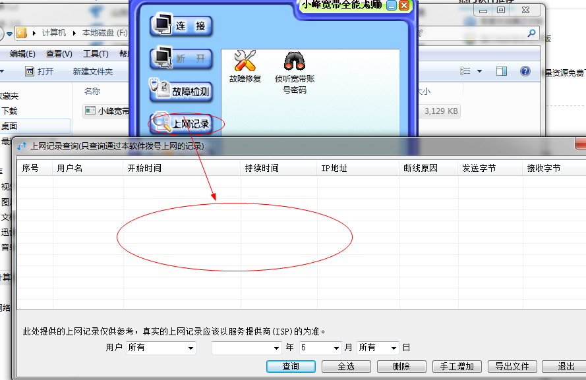Open the 用户 filter dropdown showing 所有
586x380 pixels.
coord(160,348)
